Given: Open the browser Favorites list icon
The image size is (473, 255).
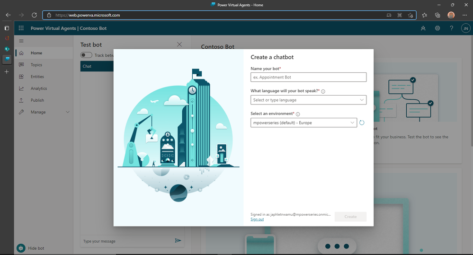Looking at the screenshot, I should pos(424,15).
